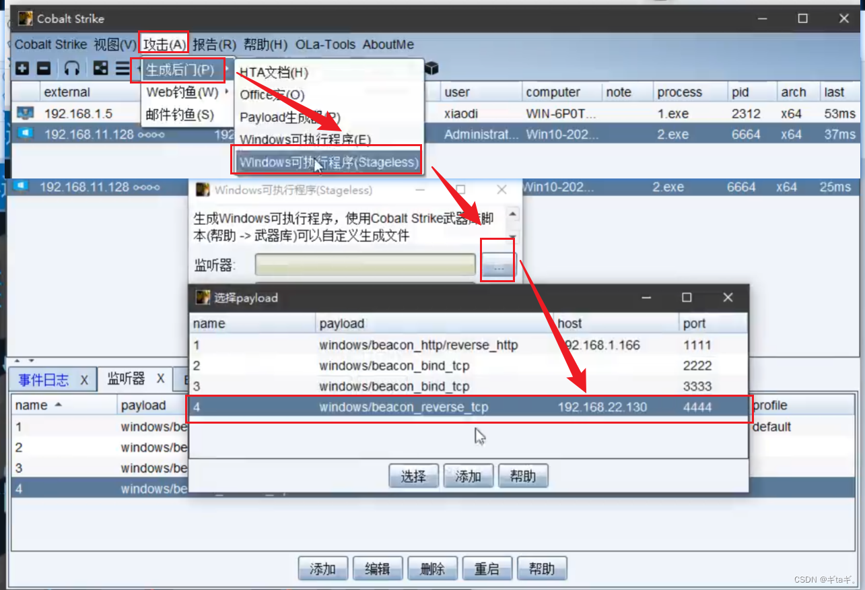Click the default profile cell
Screen dimensions: 865x590
771,426
